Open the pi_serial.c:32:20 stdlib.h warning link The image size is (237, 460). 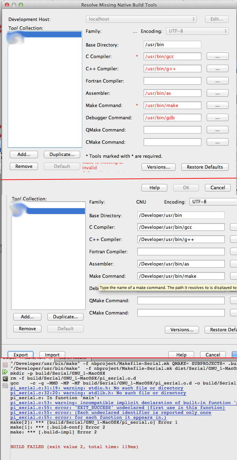coord(98,393)
